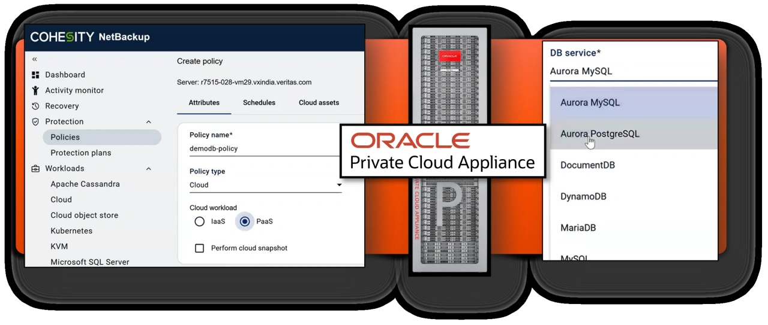Open the Policy type dropdown
The height and width of the screenshot is (325, 768).
pos(265,185)
